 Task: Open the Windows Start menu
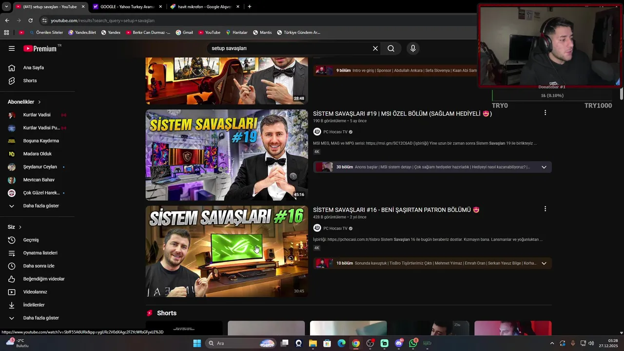click(197, 343)
